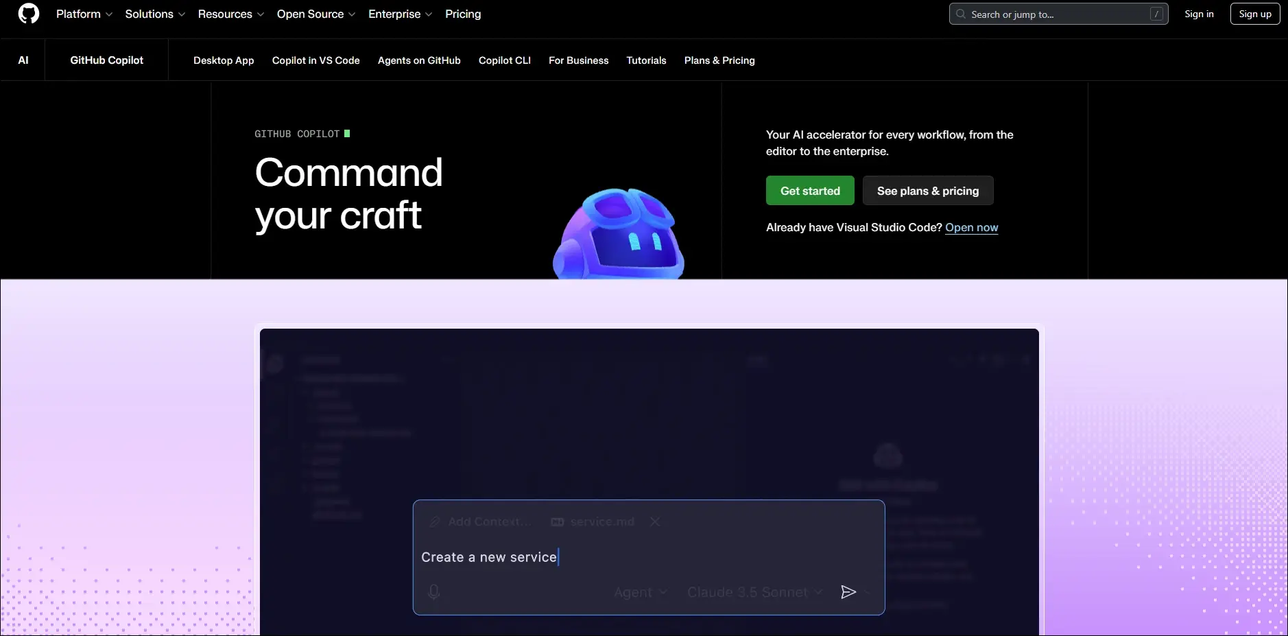Click the magnifier search icon
The height and width of the screenshot is (636, 1288).
(961, 14)
